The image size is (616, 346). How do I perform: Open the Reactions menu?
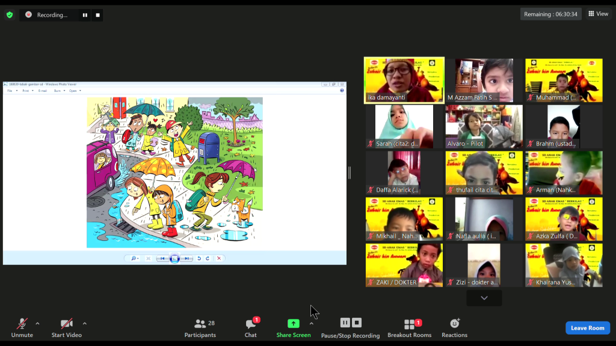454,327
